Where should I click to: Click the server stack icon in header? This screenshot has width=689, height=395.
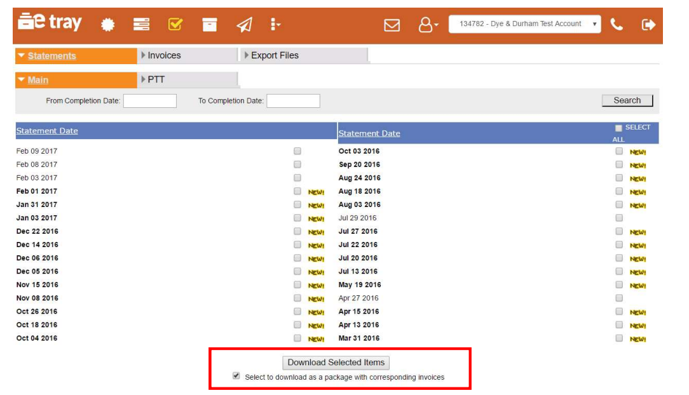tap(141, 24)
